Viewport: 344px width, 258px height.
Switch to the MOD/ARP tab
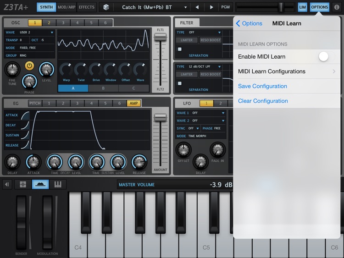point(67,7)
